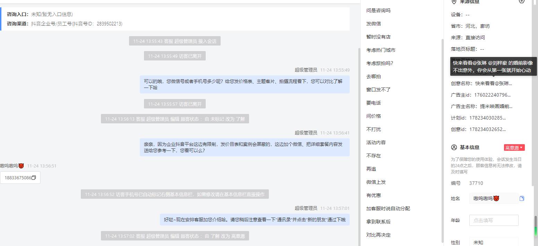Open the 高意愿 intent level dropdown

[514, 148]
